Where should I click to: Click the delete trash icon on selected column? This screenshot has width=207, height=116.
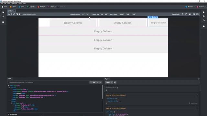[157, 17]
